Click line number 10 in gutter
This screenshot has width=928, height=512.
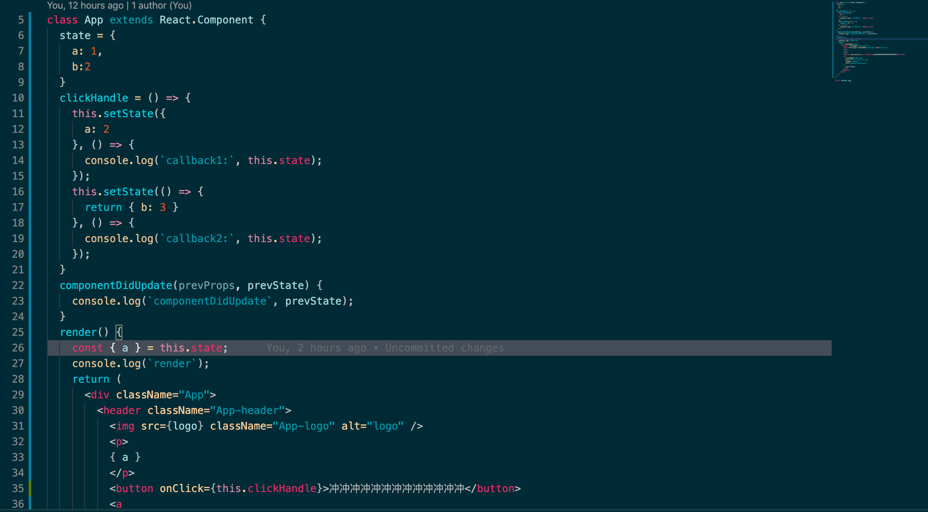[x=18, y=98]
